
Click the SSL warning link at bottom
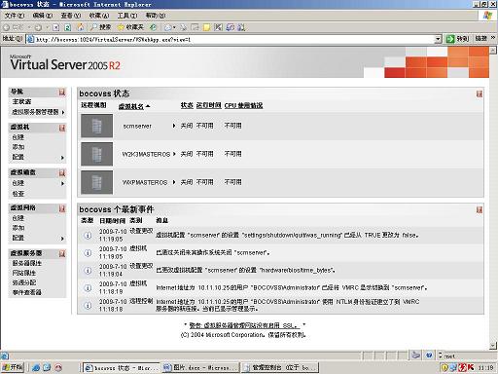tap(245, 325)
